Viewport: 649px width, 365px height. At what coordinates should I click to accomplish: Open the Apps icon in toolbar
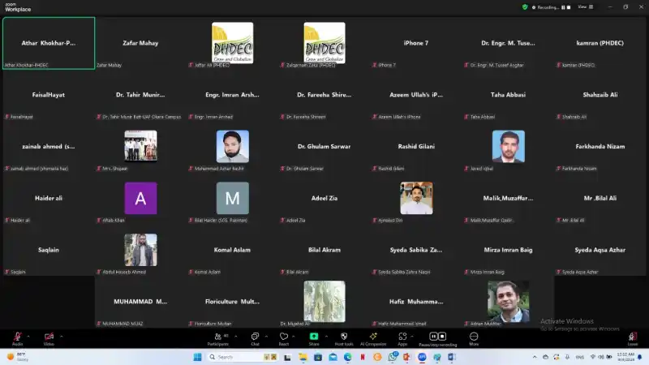402,336
